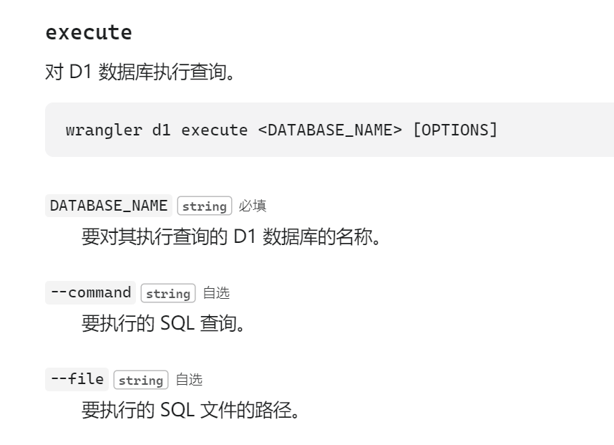The height and width of the screenshot is (445, 614).
Task: Click the "execute" section heading
Action: [x=89, y=33]
